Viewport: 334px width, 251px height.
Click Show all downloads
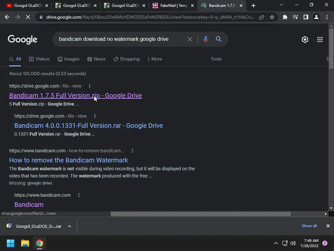[x=309, y=226]
